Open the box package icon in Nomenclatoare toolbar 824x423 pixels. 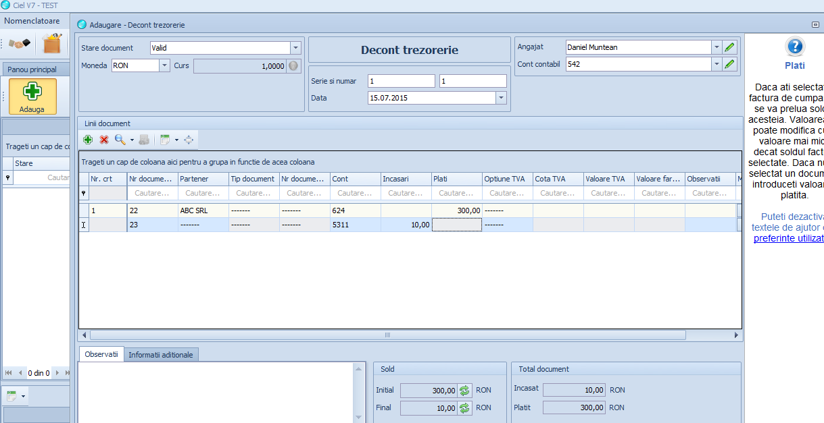[x=52, y=44]
